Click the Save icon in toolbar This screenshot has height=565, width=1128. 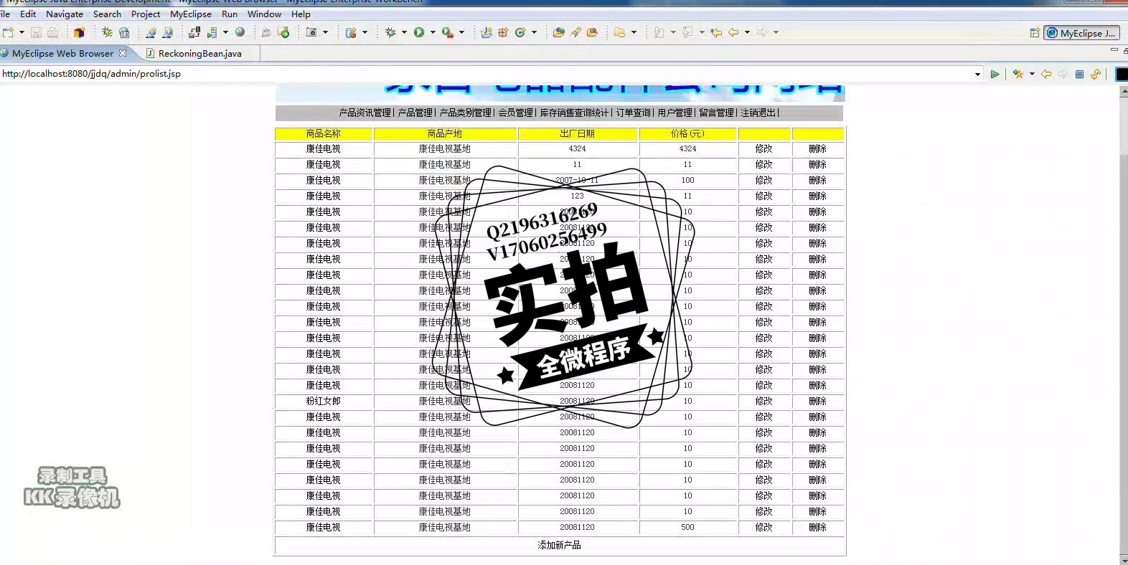pos(36,32)
